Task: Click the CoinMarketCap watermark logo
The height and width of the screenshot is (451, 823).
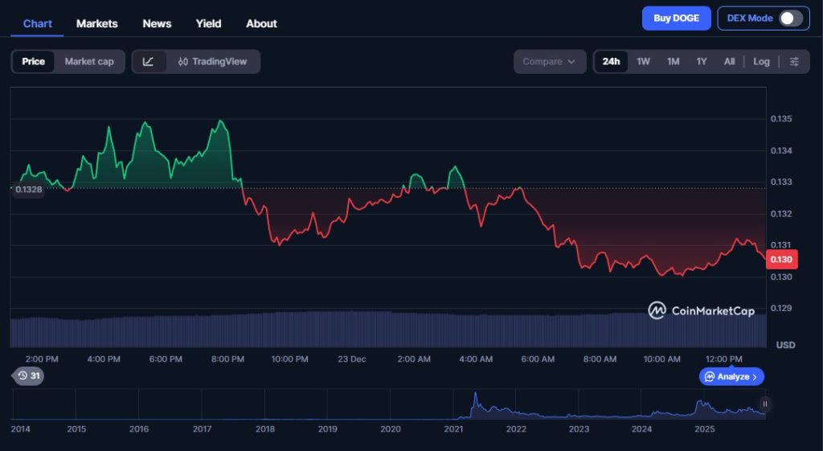Action: [x=702, y=310]
